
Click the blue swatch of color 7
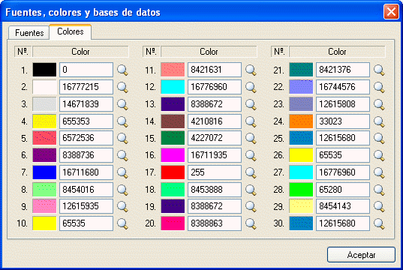pyautogui.click(x=44, y=172)
